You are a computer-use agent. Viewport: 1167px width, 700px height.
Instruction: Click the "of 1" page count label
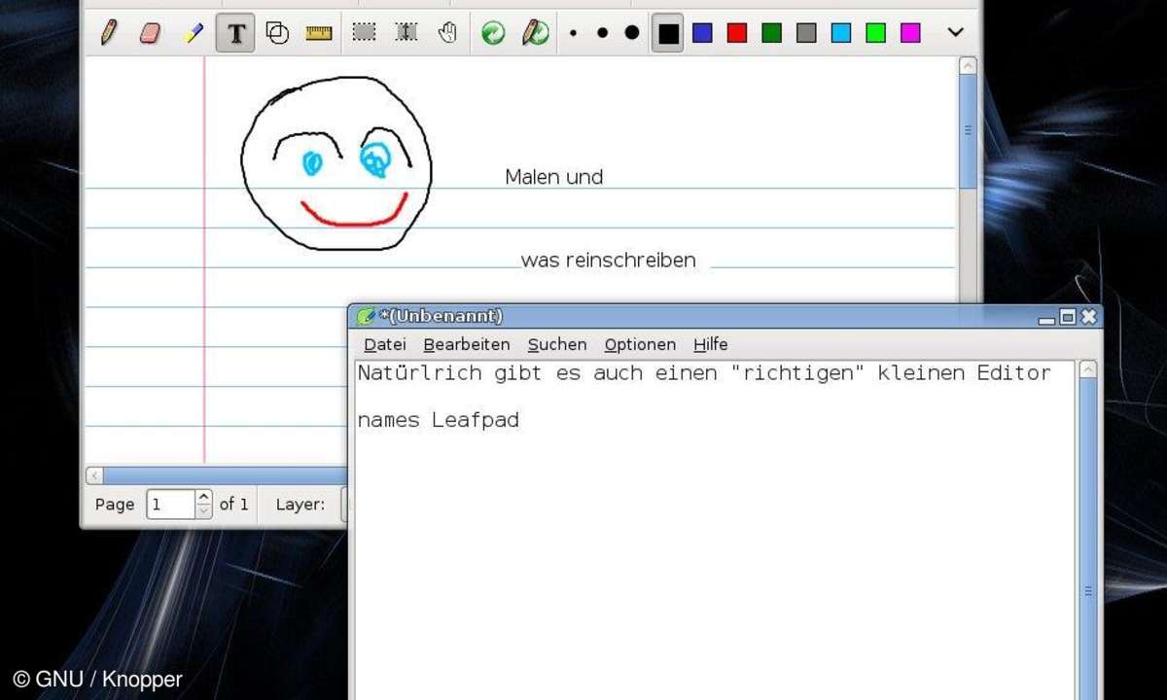pyautogui.click(x=234, y=504)
